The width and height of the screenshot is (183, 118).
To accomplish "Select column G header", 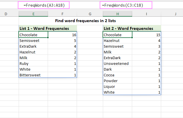I will coord(90,14).
